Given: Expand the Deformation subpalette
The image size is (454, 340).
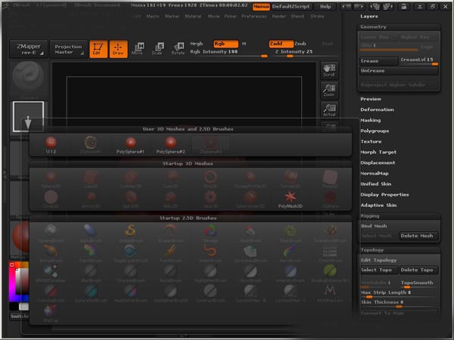Looking at the screenshot, I should (377, 110).
